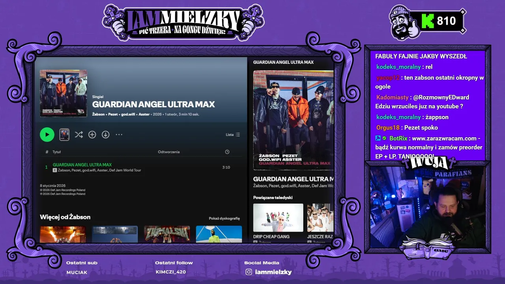Viewport: 505px width, 284px height.
Task: Open Żabson artist link in header
Action: 98,114
